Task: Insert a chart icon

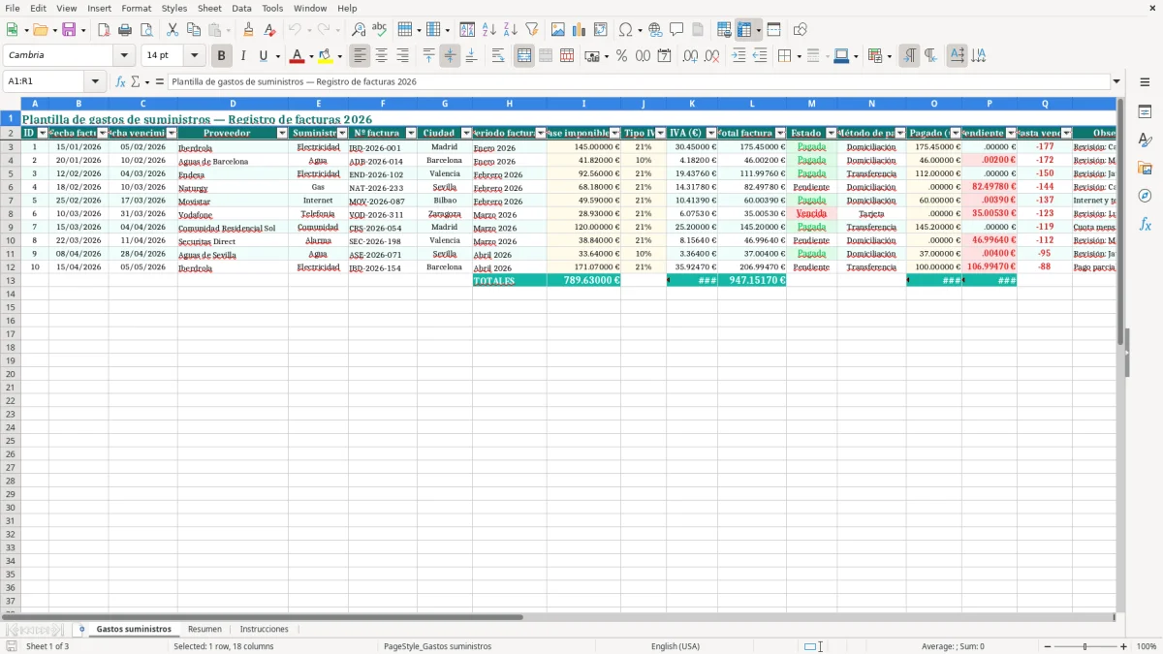Action: 579,30
